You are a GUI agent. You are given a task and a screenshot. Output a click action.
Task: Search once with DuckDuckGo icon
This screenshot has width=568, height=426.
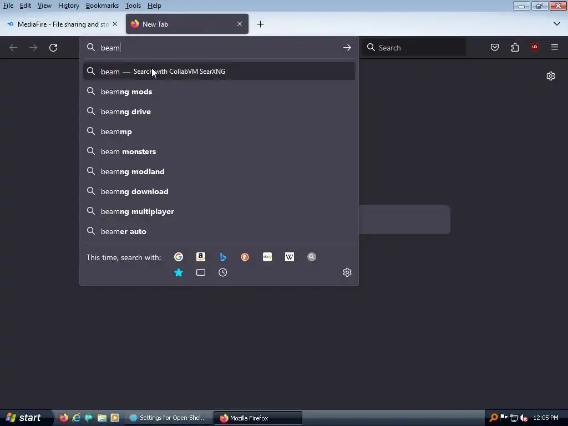point(245,257)
